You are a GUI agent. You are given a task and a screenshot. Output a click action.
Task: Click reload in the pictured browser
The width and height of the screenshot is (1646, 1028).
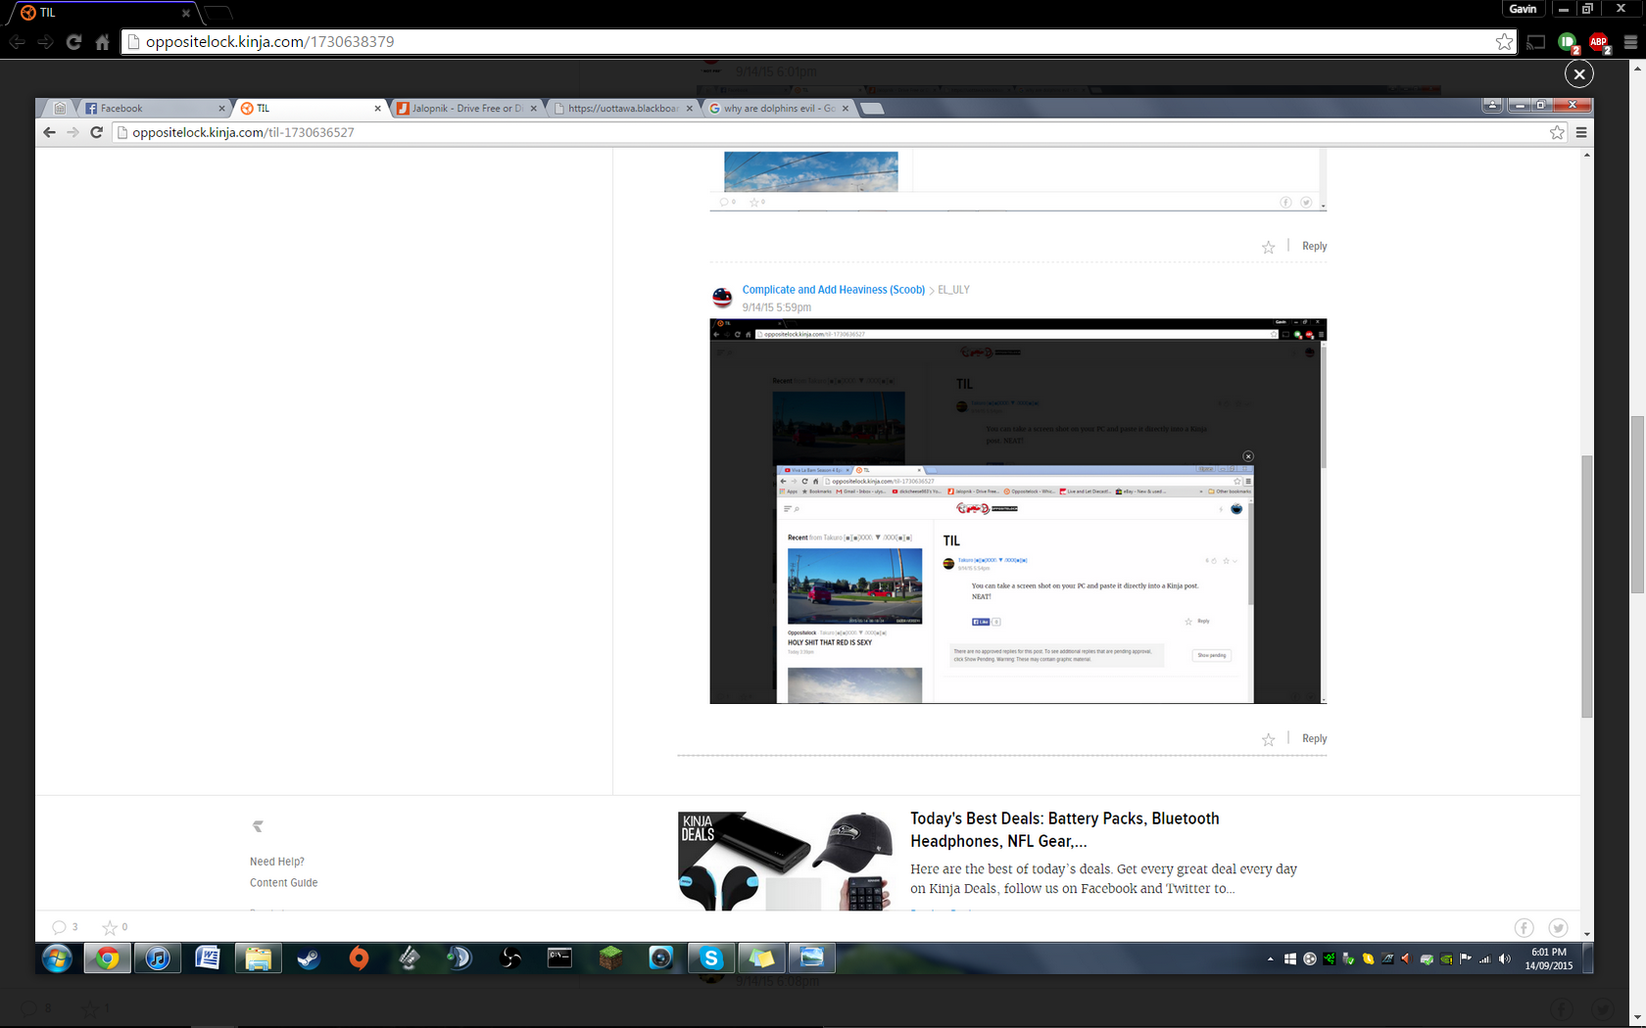click(x=96, y=132)
